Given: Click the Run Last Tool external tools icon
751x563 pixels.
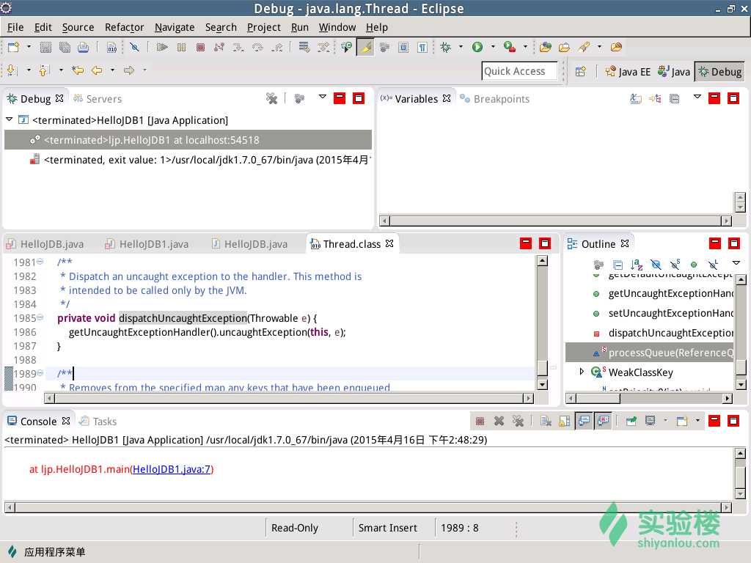Looking at the screenshot, I should (509, 47).
